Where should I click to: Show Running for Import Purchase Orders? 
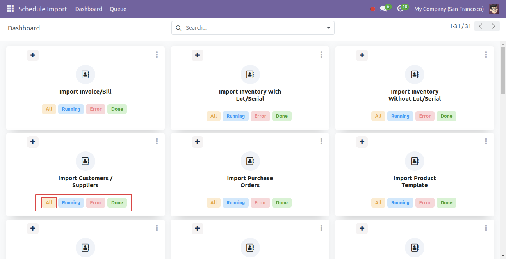coord(236,203)
